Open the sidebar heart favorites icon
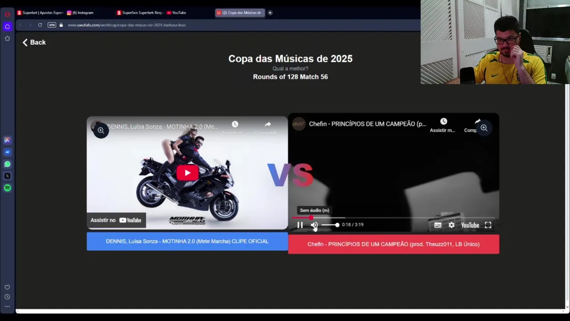Screen dimensions: 570x321 [7, 288]
